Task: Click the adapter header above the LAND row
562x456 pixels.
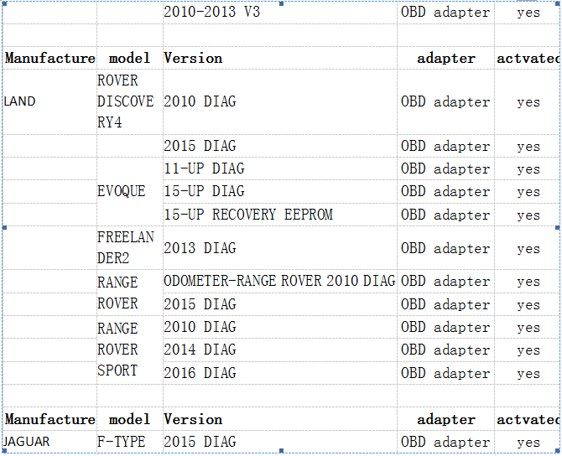Action: [x=446, y=58]
